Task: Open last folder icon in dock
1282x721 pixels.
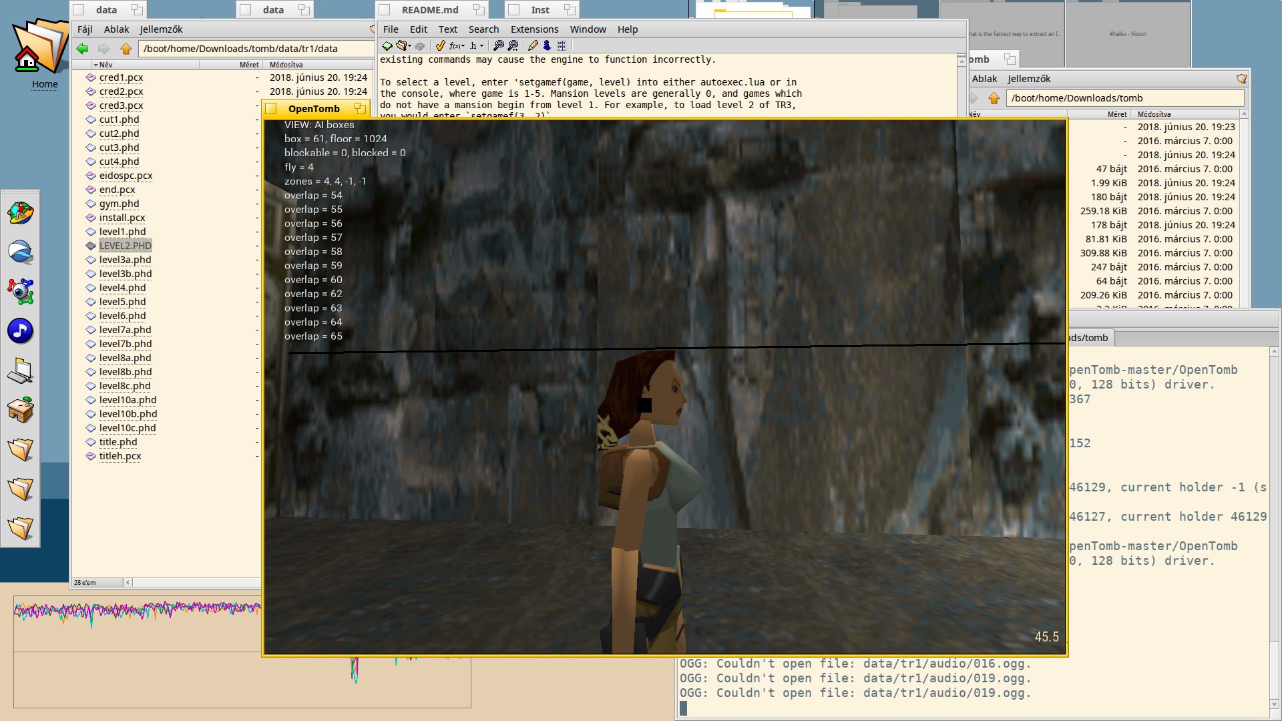Action: 21,528
